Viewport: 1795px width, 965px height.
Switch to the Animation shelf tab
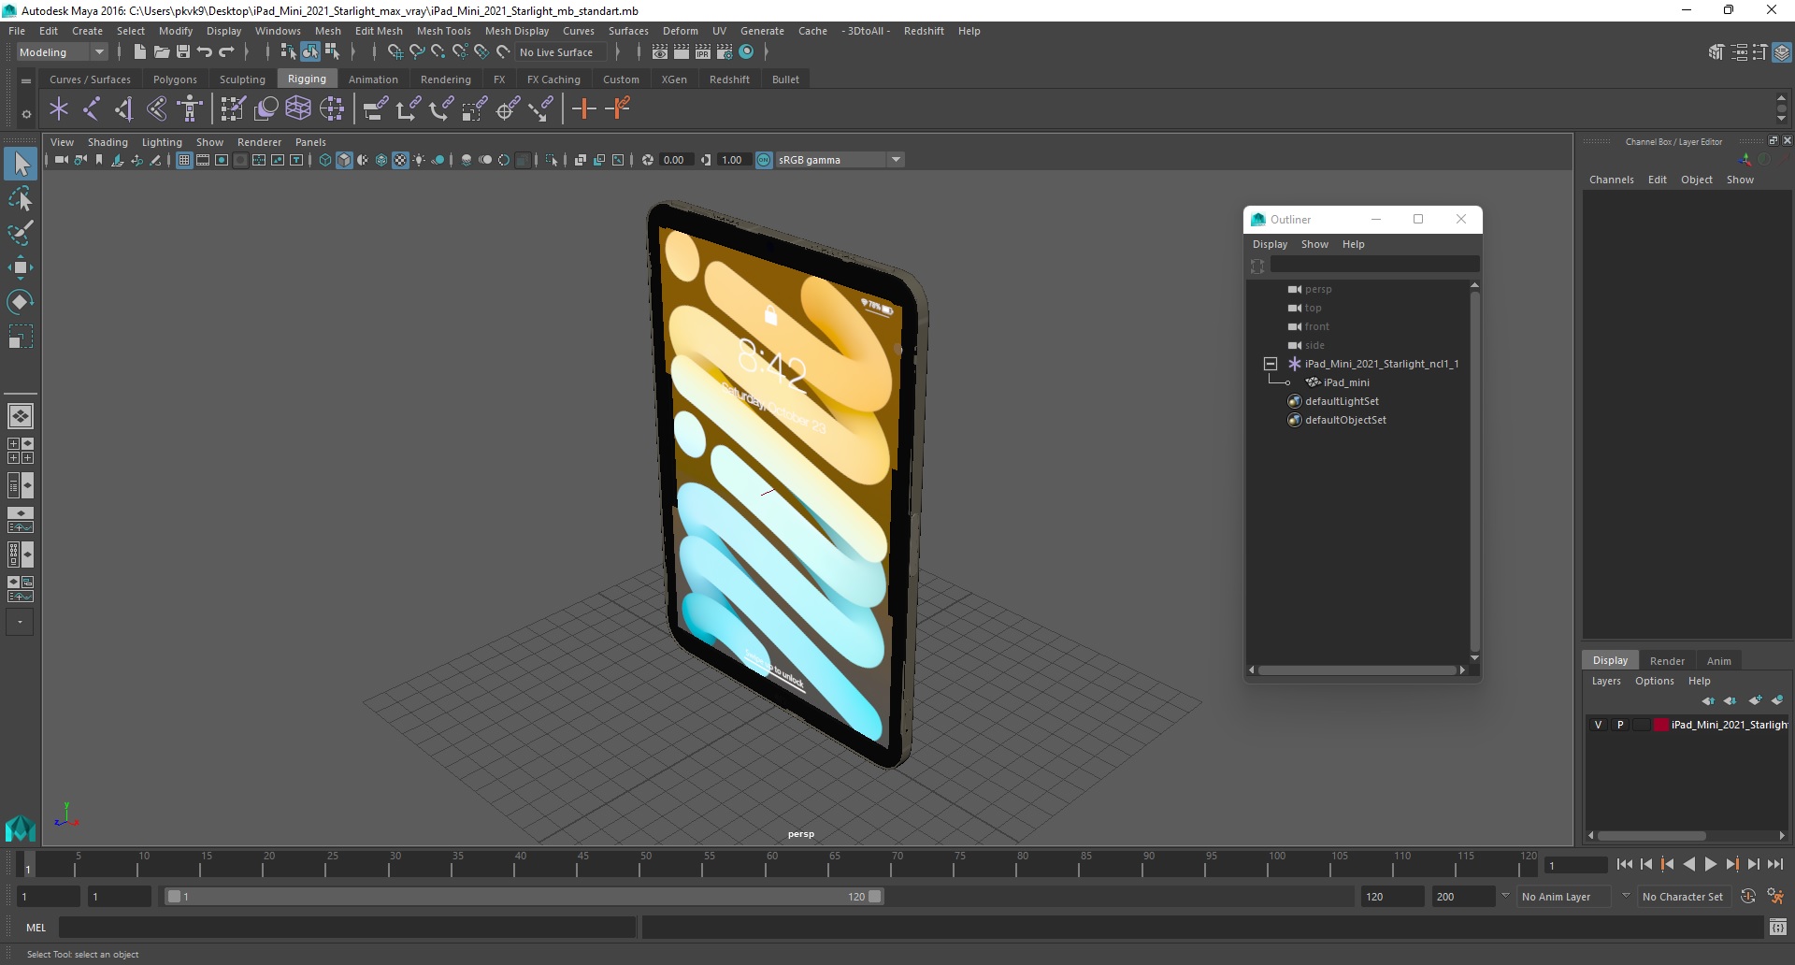[x=373, y=79]
